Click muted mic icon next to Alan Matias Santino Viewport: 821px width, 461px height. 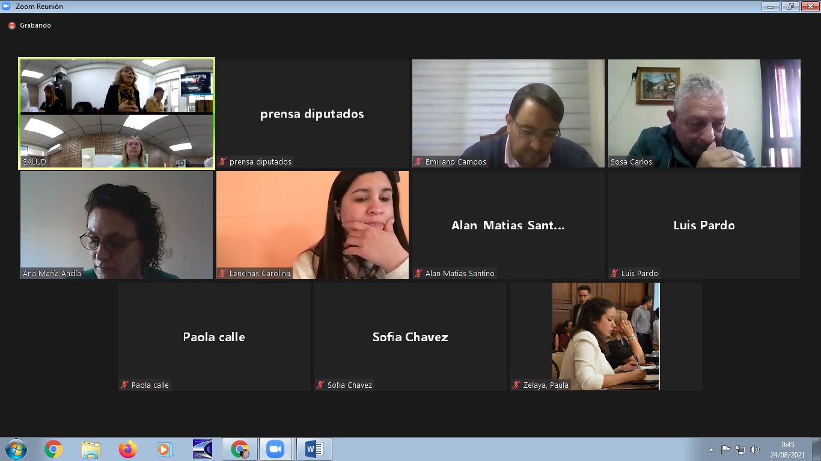(x=418, y=274)
